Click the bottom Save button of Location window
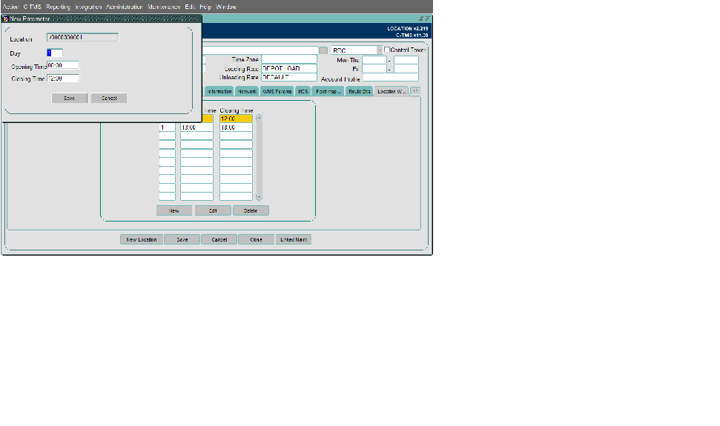The width and height of the screenshot is (720, 426). coord(182,239)
